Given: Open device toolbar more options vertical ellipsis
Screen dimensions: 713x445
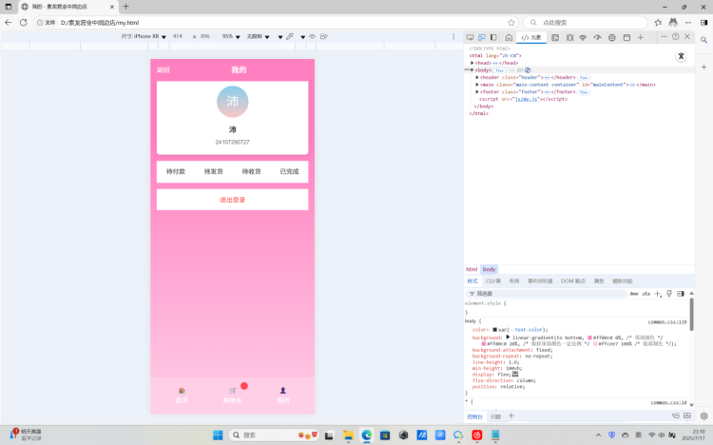Looking at the screenshot, I should point(453,36).
